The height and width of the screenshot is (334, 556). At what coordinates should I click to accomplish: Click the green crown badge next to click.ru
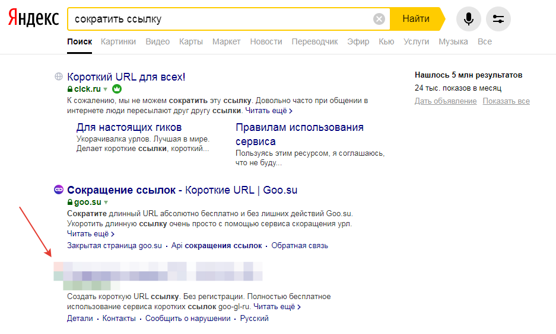tap(117, 89)
